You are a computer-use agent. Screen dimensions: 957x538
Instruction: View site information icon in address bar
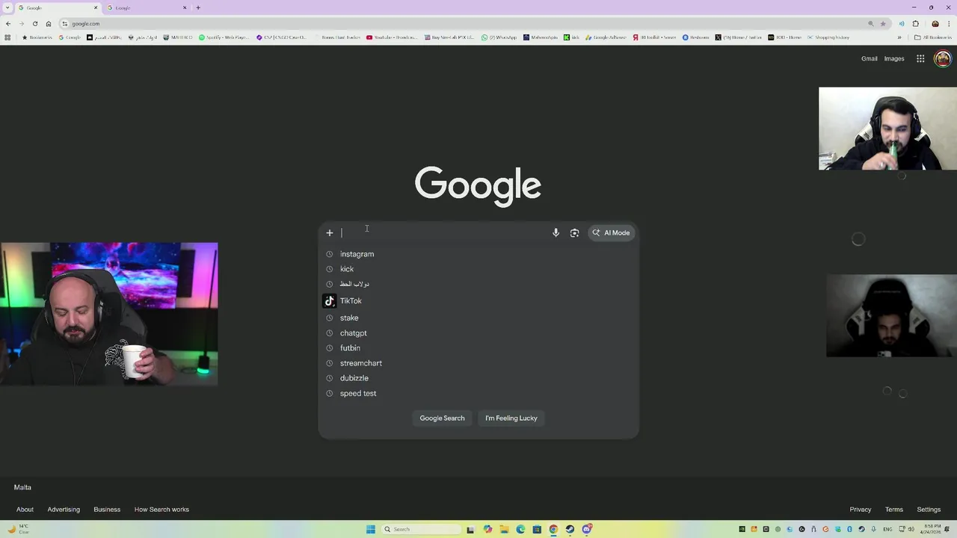click(x=65, y=23)
